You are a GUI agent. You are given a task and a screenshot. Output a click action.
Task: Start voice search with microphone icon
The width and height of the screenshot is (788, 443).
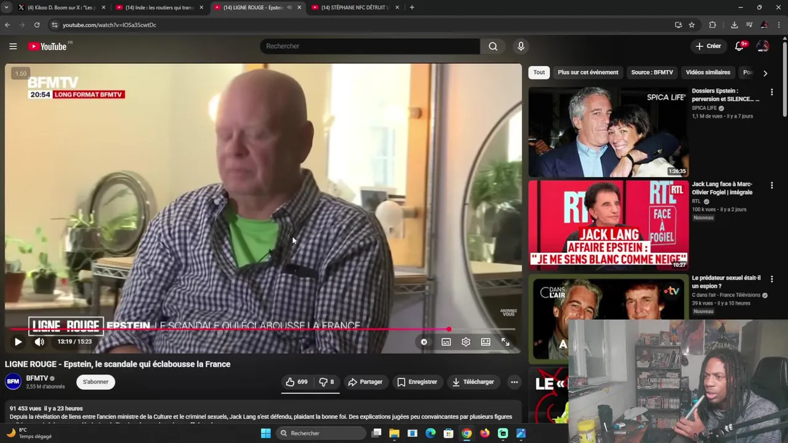521,46
